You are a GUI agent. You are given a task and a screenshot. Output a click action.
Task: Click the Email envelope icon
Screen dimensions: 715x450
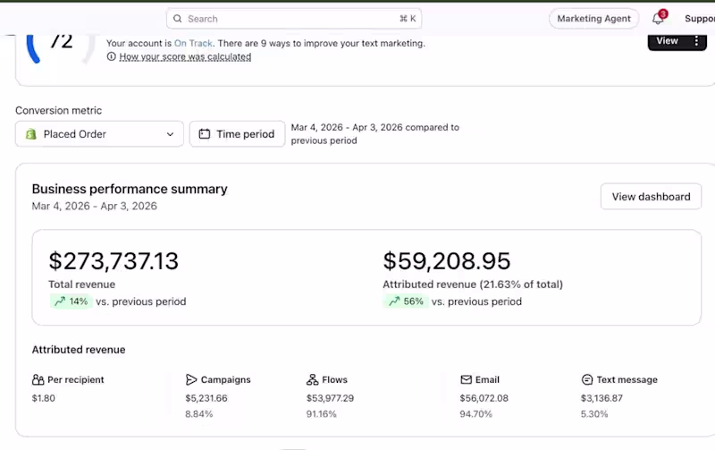pyautogui.click(x=466, y=379)
